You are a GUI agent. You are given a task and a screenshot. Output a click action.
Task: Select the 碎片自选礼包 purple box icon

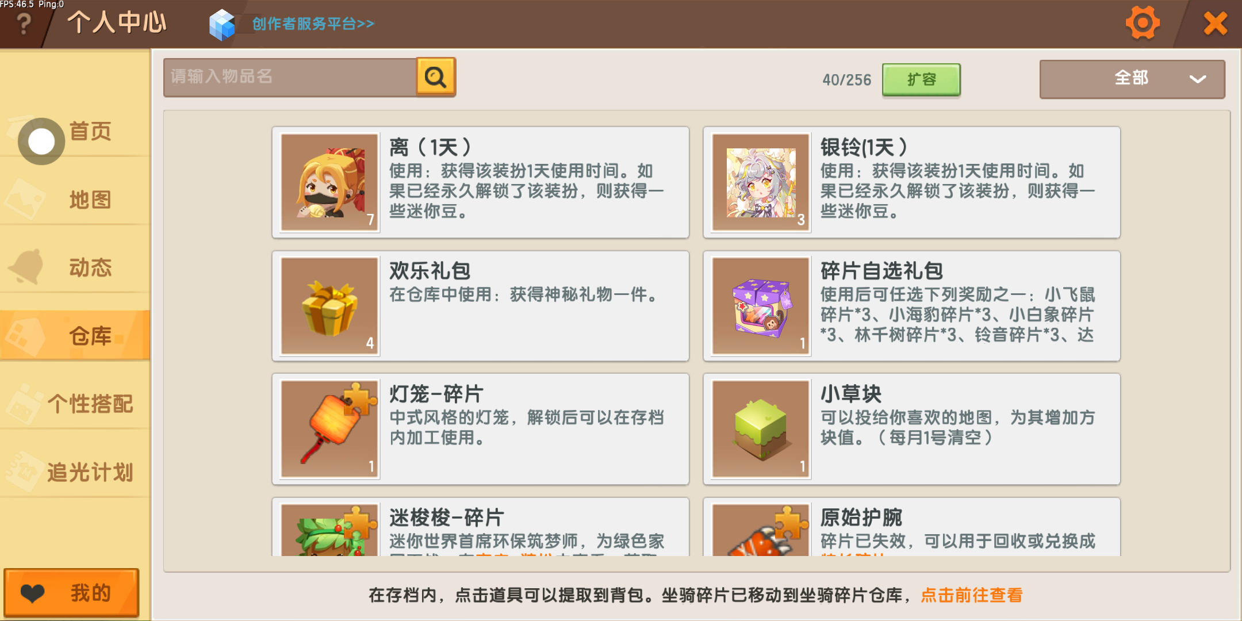pos(761,306)
